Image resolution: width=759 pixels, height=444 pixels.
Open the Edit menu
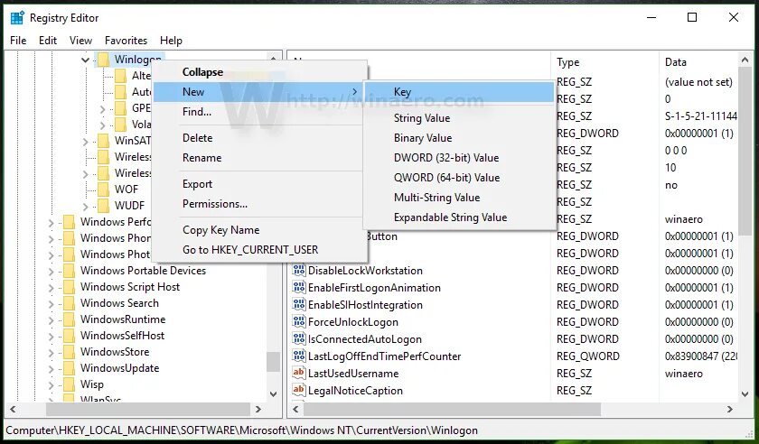click(x=48, y=41)
